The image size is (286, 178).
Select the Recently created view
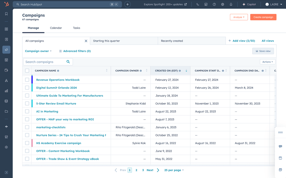192,41
